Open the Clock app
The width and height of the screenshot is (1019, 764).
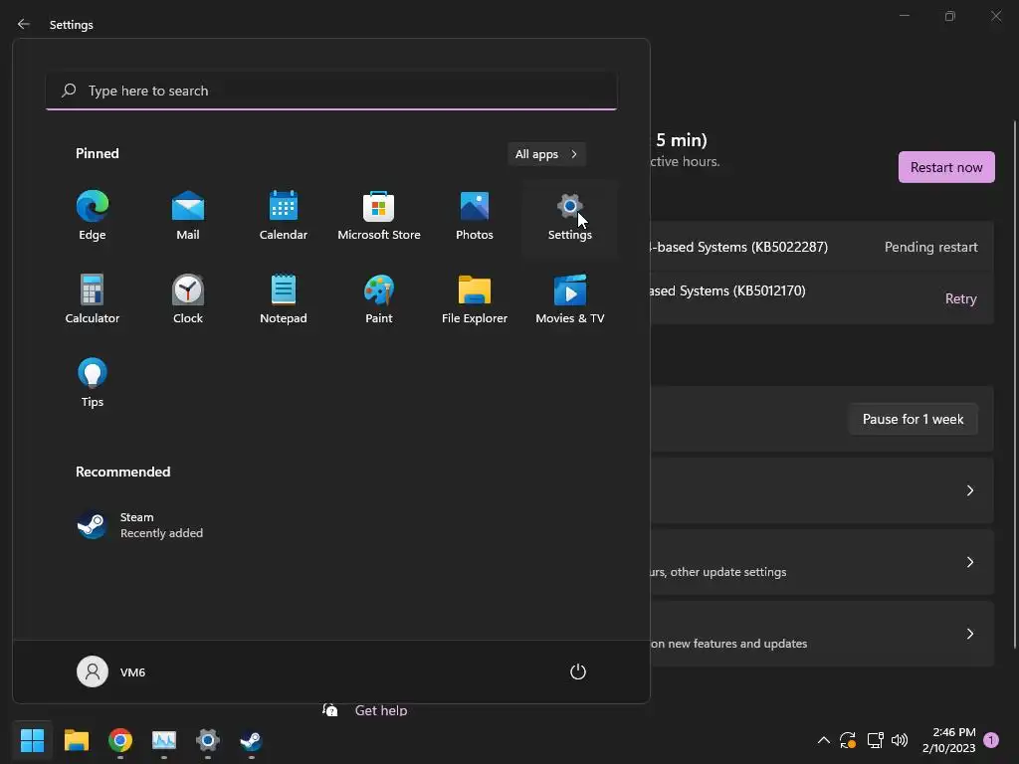(188, 299)
